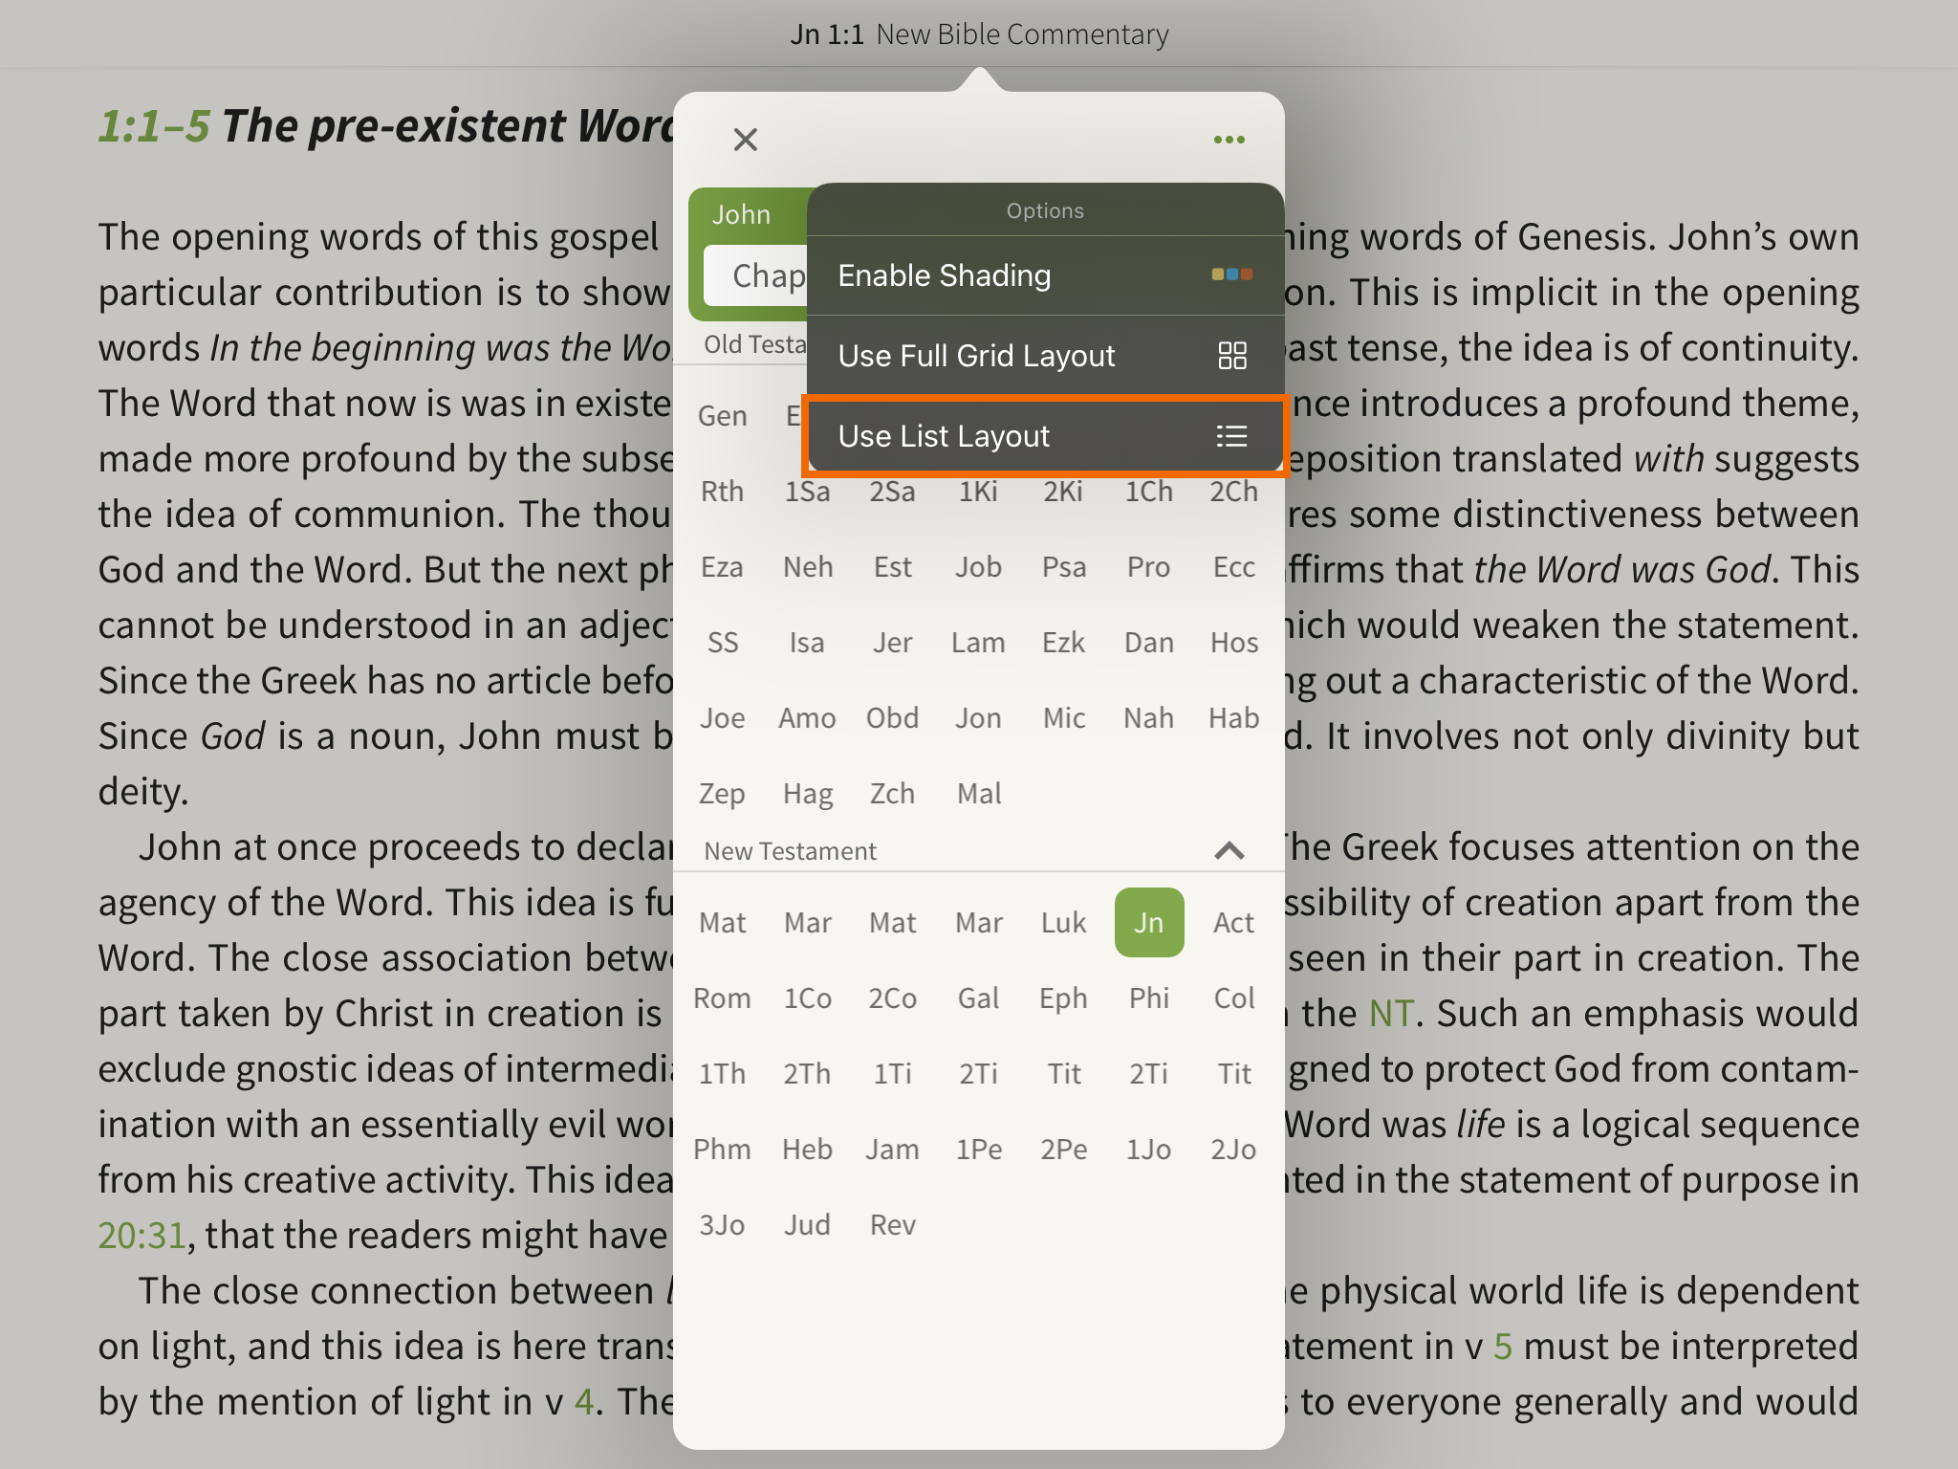The height and width of the screenshot is (1469, 1958).
Task: Select 1Ch book
Action: pos(1148,492)
